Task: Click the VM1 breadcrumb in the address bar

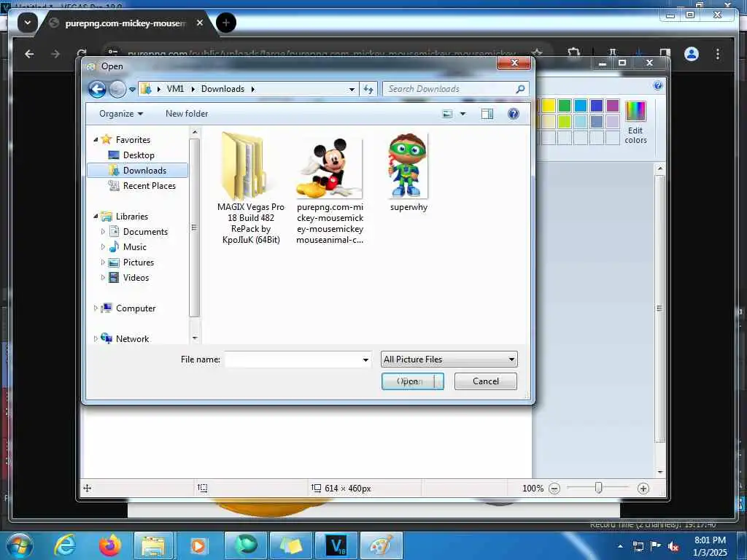Action: point(175,89)
